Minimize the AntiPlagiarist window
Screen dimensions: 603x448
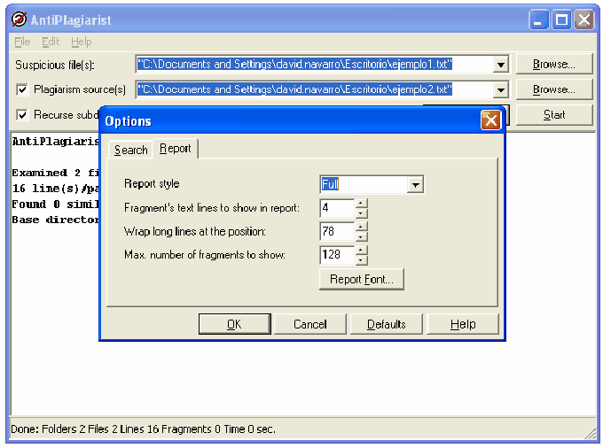(539, 19)
